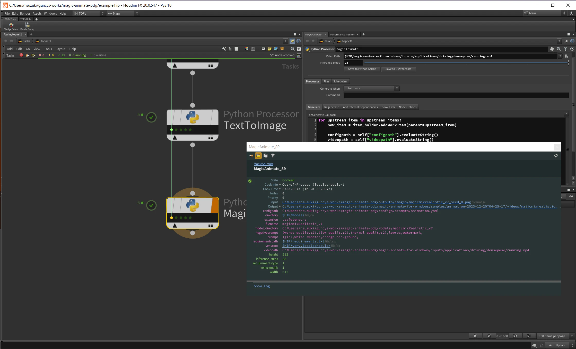The image size is (576, 349).
Task: Click the copy icon in the work item popup
Action: click(x=266, y=156)
